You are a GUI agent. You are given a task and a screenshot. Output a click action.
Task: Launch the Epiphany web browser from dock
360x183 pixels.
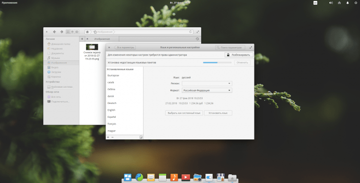139,177
